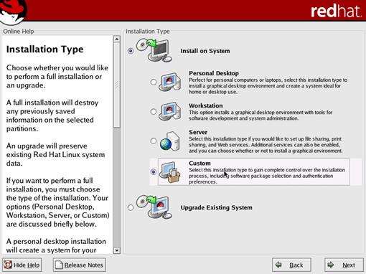Click the green left arrow on Back
This screenshot has width=366, height=274.
click(278, 265)
